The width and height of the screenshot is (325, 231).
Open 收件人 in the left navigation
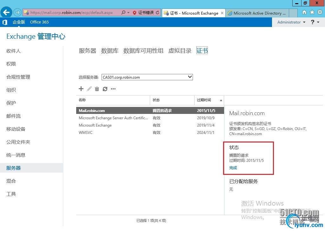coord(13,51)
